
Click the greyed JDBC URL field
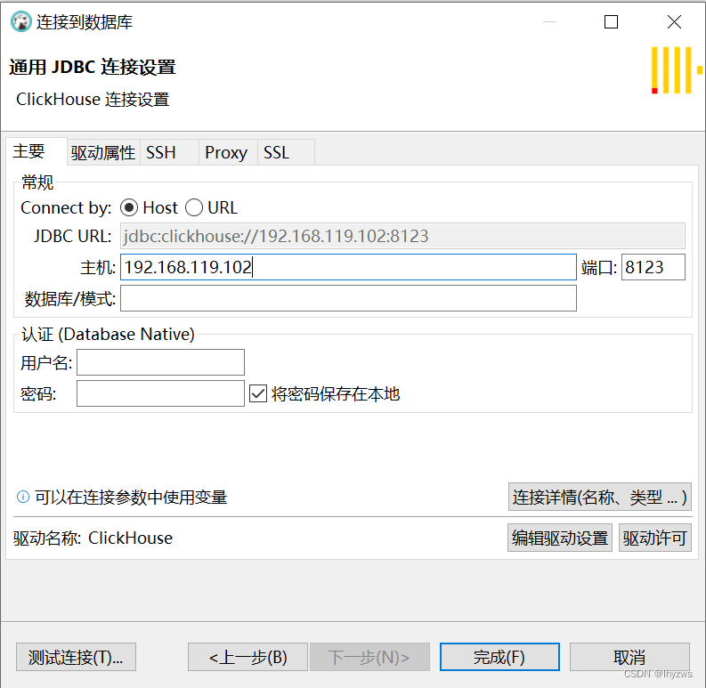coord(402,236)
